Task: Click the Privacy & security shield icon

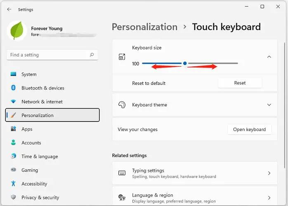Action: click(13, 197)
